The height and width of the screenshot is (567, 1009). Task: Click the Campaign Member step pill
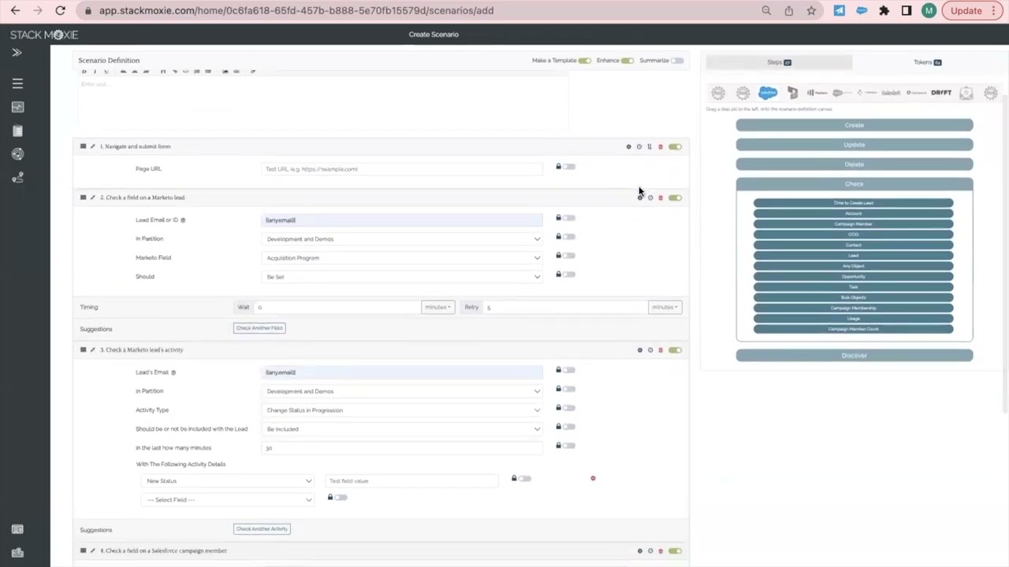854,224
